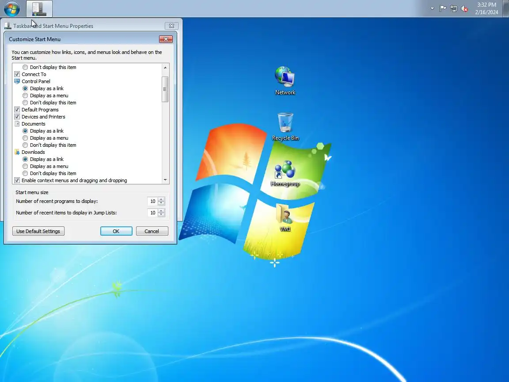Click the Downloads list label
This screenshot has height=382, width=509.
click(x=33, y=152)
